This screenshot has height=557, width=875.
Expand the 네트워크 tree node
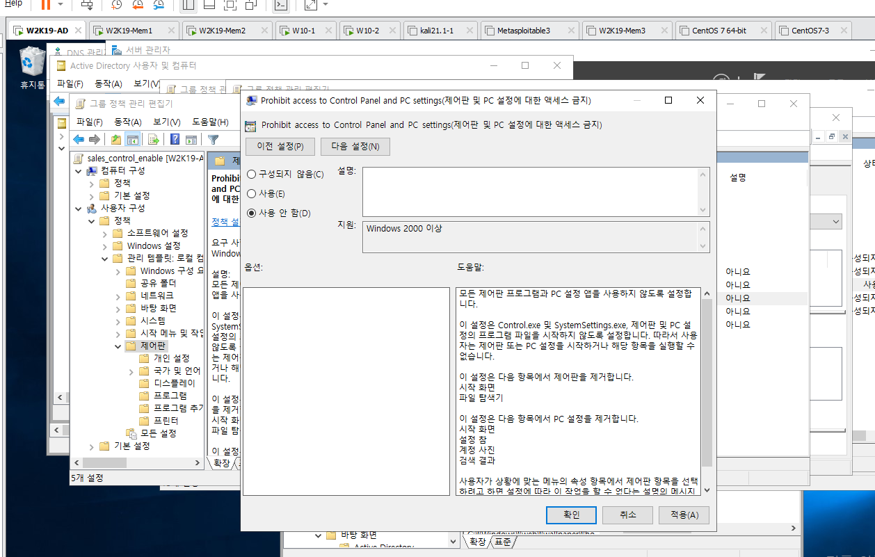118,296
